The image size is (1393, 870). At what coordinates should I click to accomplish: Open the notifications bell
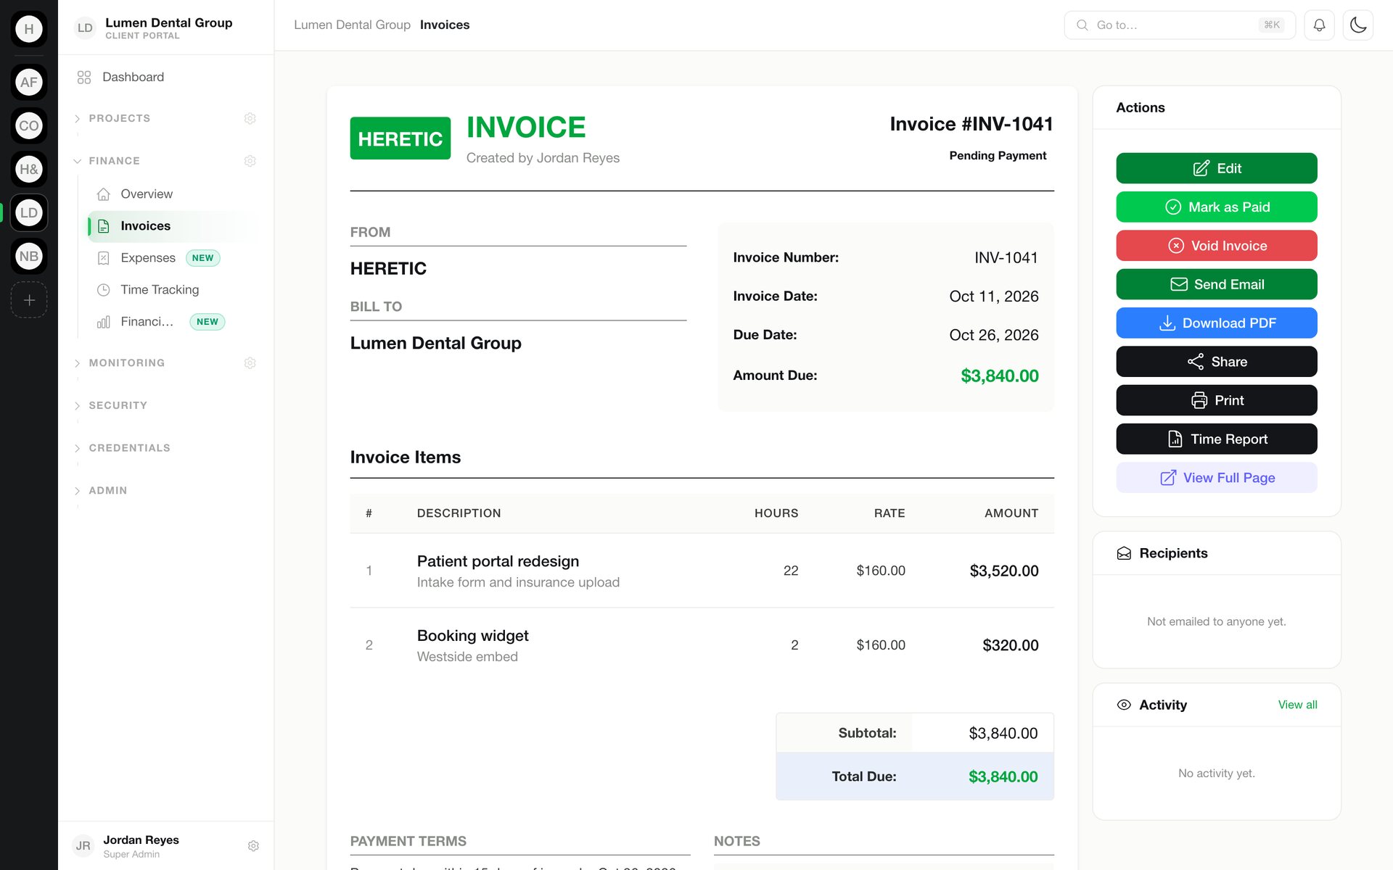pos(1319,25)
